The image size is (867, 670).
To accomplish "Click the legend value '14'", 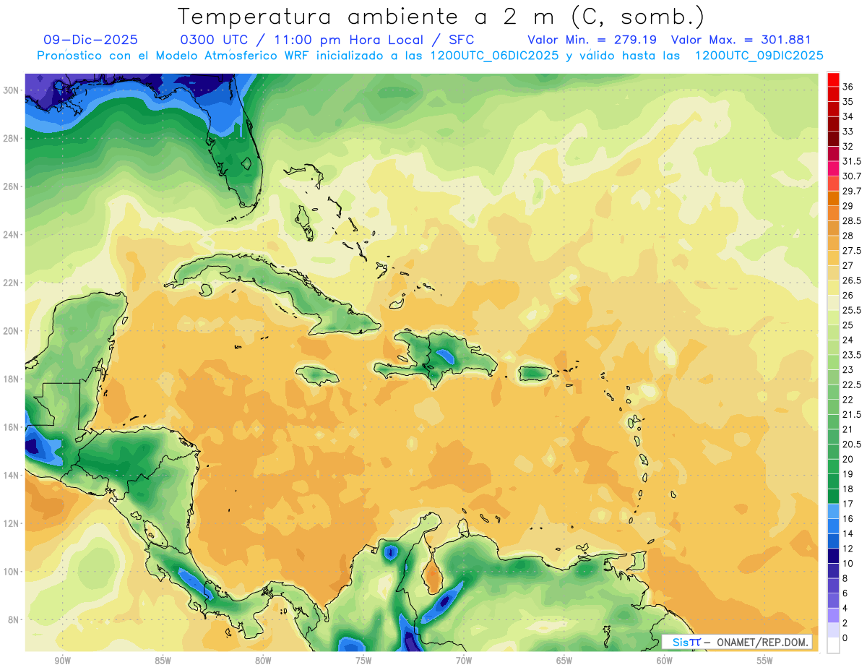I will click(848, 533).
